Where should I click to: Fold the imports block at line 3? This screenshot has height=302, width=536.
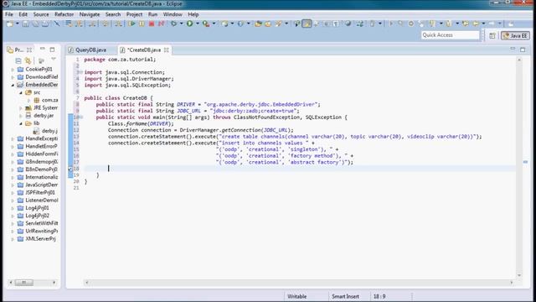[81, 72]
